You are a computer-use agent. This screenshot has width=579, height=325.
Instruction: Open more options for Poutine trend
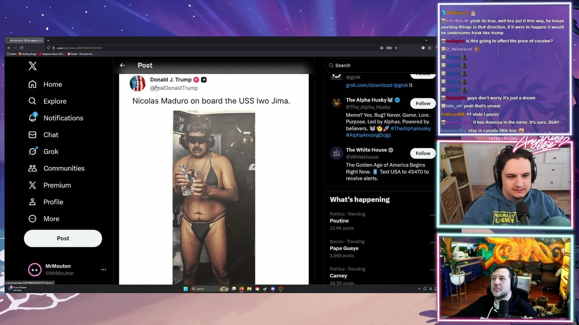[432, 215]
